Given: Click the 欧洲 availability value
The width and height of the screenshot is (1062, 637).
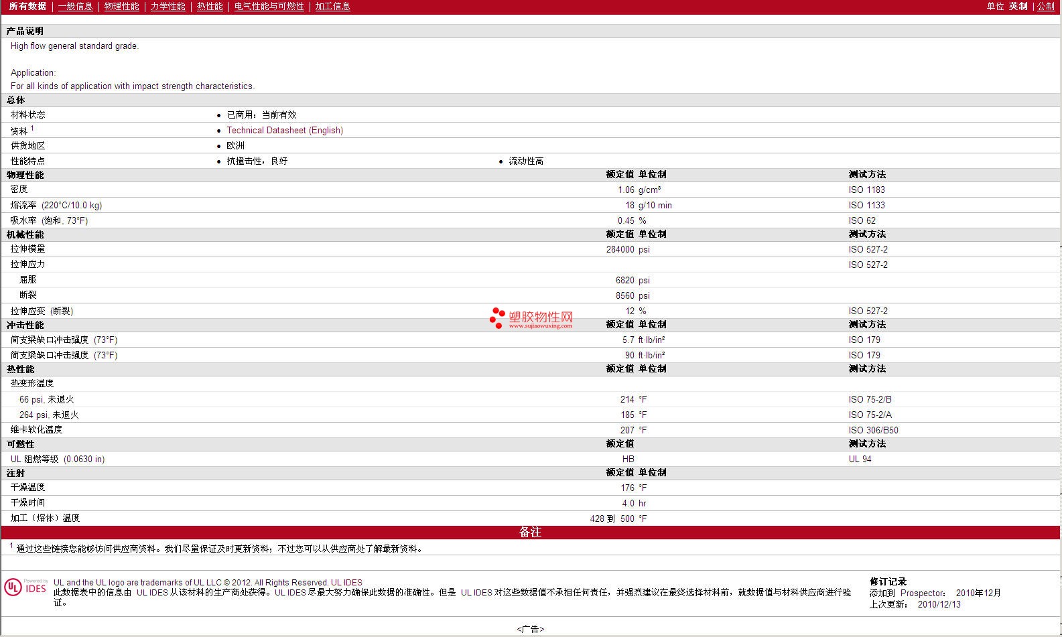Looking at the screenshot, I should tap(236, 146).
